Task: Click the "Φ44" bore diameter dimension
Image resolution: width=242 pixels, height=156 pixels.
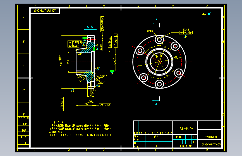Action: tap(68, 62)
